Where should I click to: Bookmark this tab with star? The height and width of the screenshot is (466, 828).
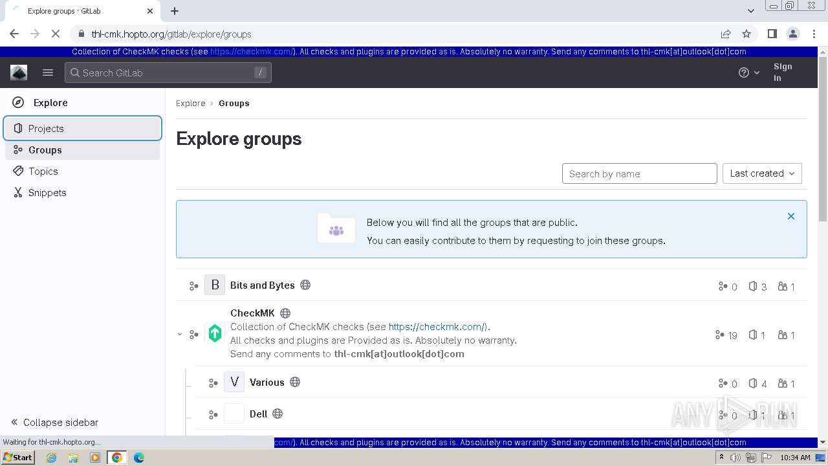746,34
